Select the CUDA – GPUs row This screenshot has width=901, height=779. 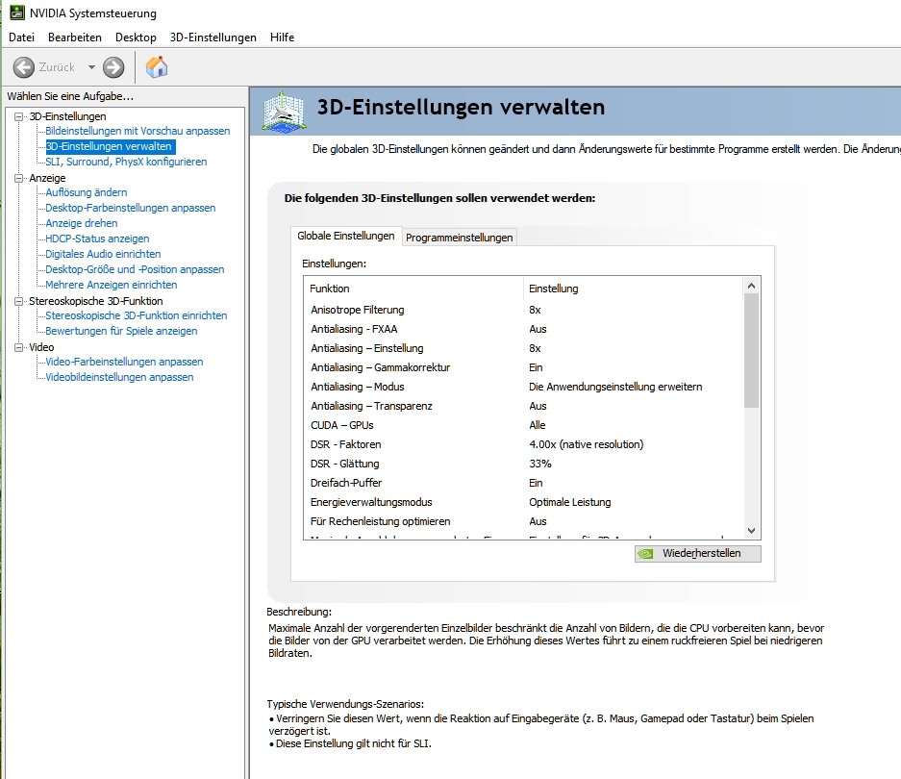tap(523, 425)
